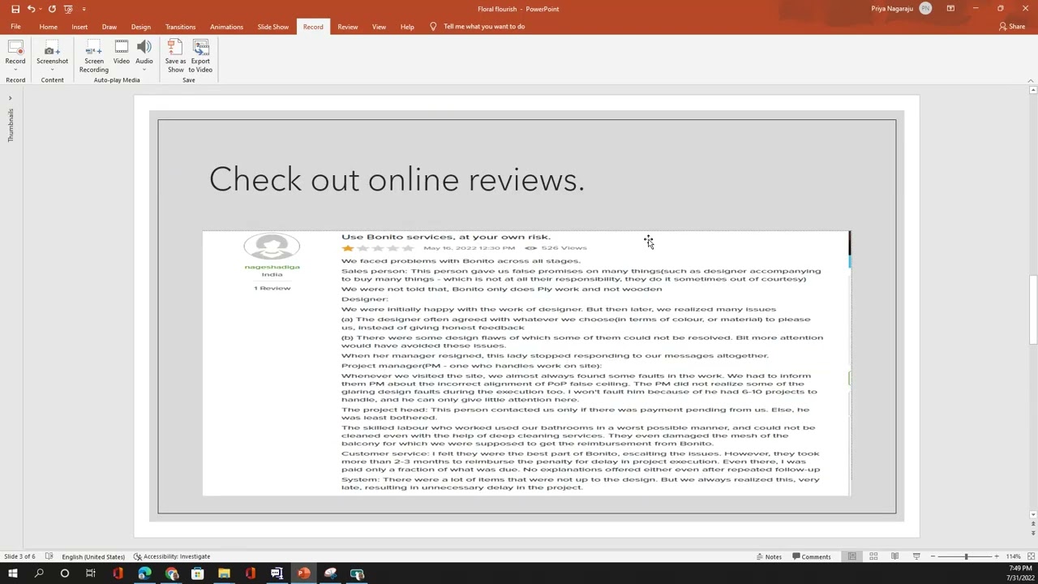Go to next slide double-arrow button
This screenshot has width=1038, height=584.
(x=1032, y=533)
